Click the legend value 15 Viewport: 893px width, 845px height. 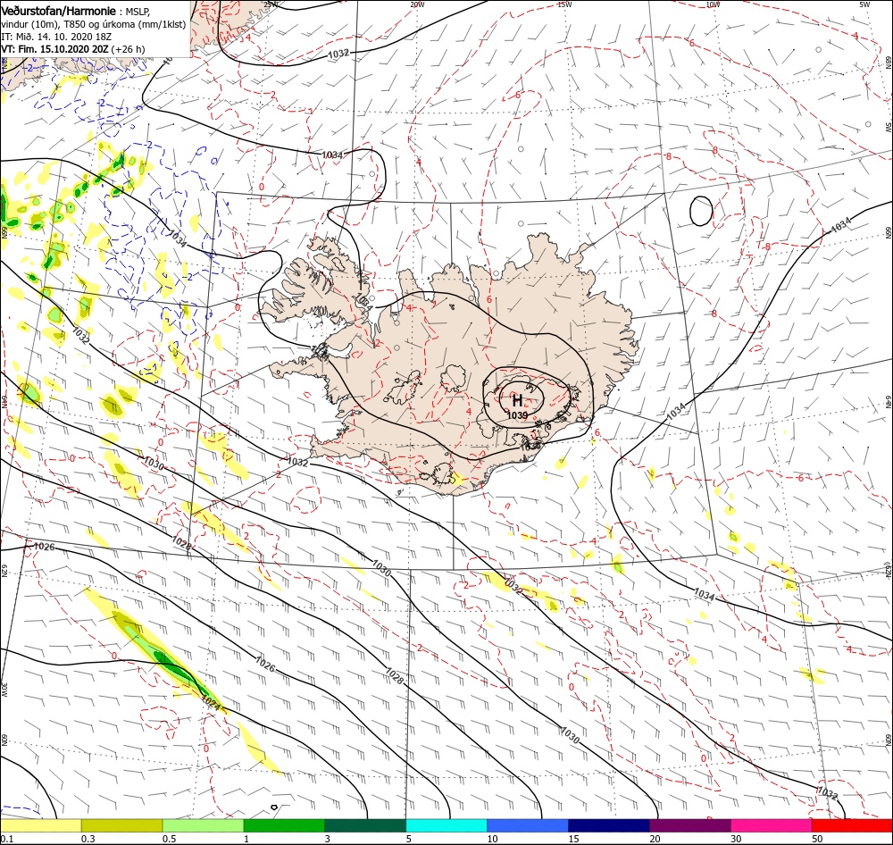pos(573,839)
